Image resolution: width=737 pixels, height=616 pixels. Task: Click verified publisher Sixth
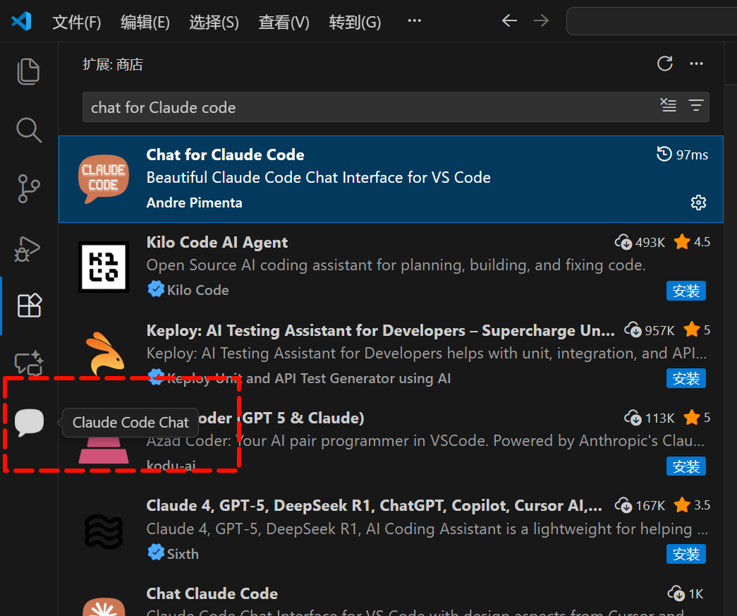pos(173,553)
